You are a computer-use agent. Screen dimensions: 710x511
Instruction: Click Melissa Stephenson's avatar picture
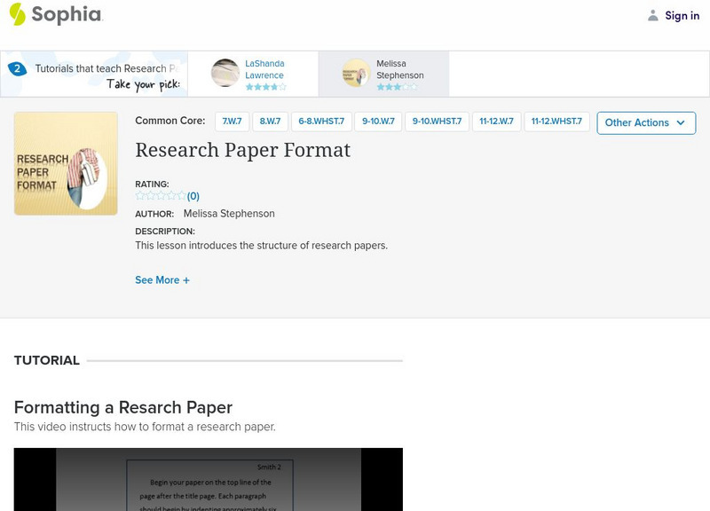click(x=356, y=74)
